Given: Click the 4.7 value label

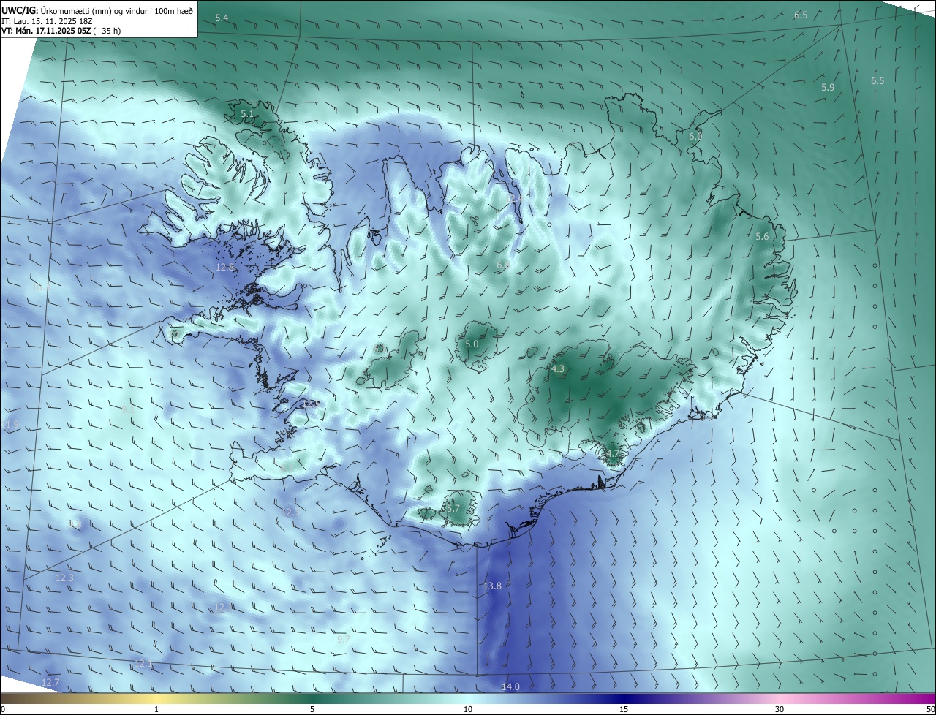Looking at the screenshot, I should (x=613, y=454).
